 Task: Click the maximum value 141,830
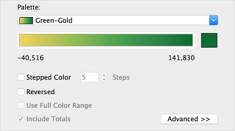pyautogui.click(x=181, y=58)
